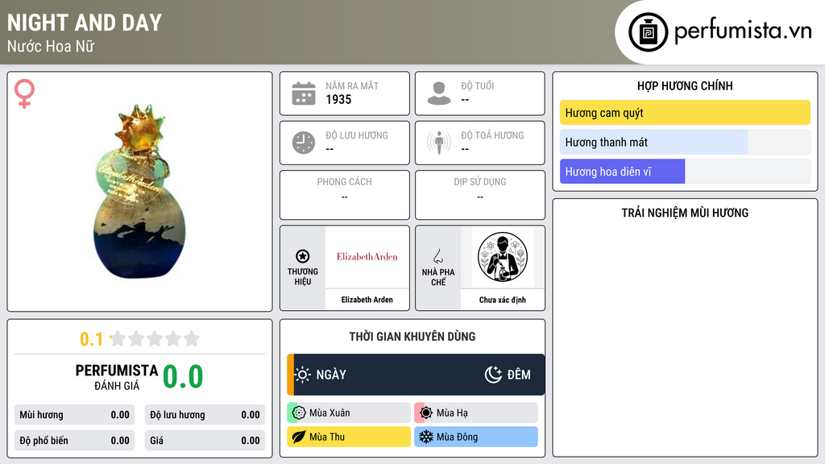The width and height of the screenshot is (825, 464).
Task: Click the Hương cam quýt accord bar
Action: coord(685,113)
